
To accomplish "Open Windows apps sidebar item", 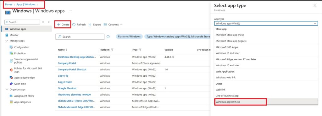I will (x=26, y=29).
